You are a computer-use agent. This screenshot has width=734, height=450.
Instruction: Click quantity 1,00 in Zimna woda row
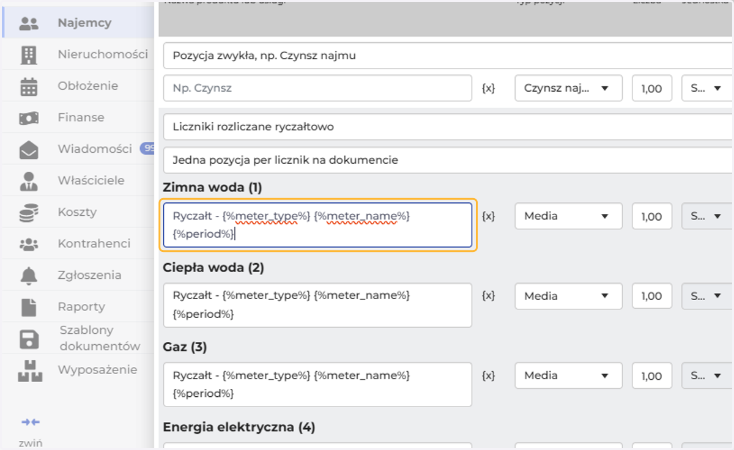point(652,216)
